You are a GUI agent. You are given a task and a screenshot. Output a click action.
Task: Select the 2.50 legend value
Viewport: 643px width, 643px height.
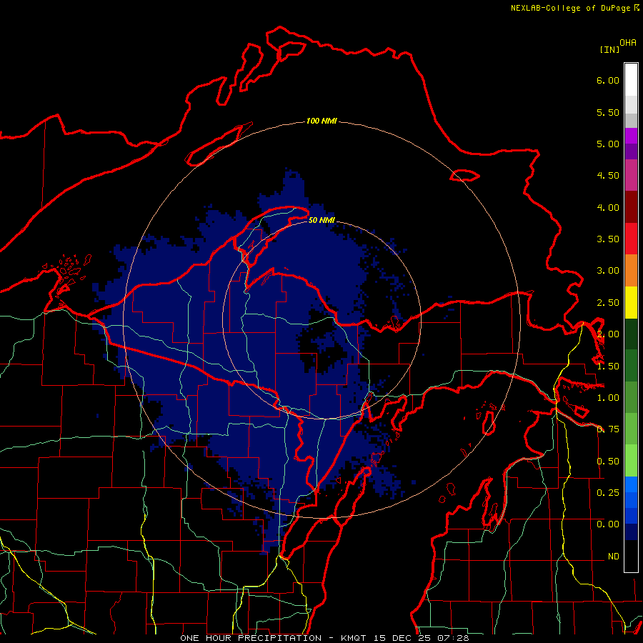(608, 303)
